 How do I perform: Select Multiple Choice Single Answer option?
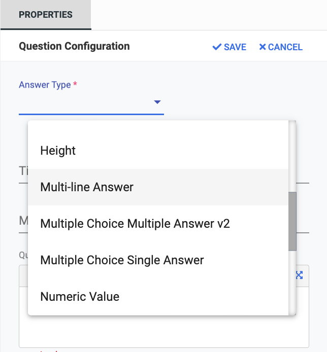click(x=122, y=260)
